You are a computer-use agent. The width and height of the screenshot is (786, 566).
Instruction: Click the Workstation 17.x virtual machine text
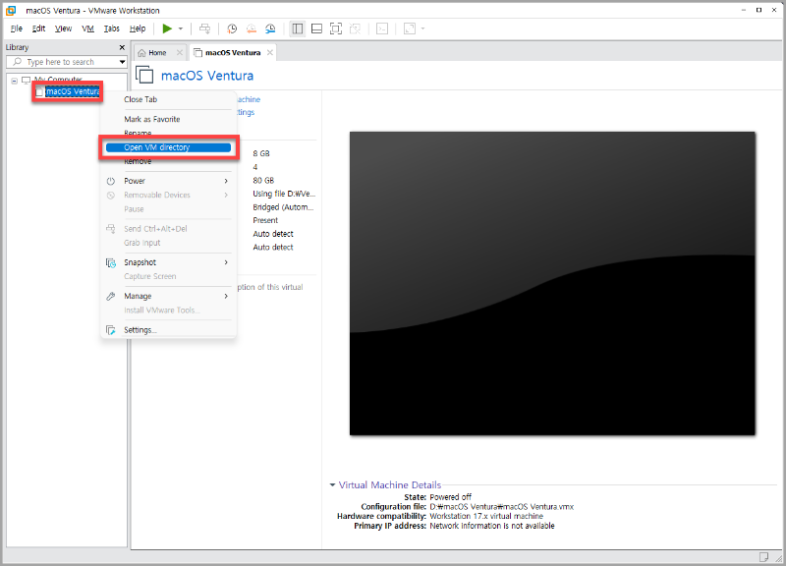click(486, 516)
